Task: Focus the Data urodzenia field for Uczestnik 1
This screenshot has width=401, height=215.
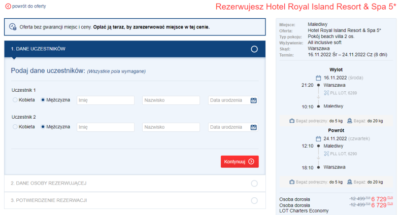Action: point(233,100)
